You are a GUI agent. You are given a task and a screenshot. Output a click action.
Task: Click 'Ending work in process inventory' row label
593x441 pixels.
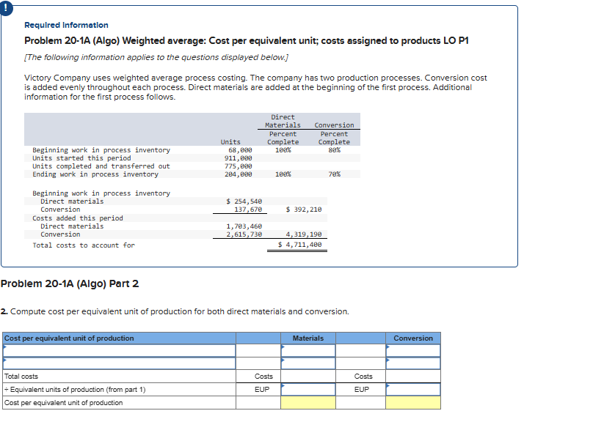95,174
